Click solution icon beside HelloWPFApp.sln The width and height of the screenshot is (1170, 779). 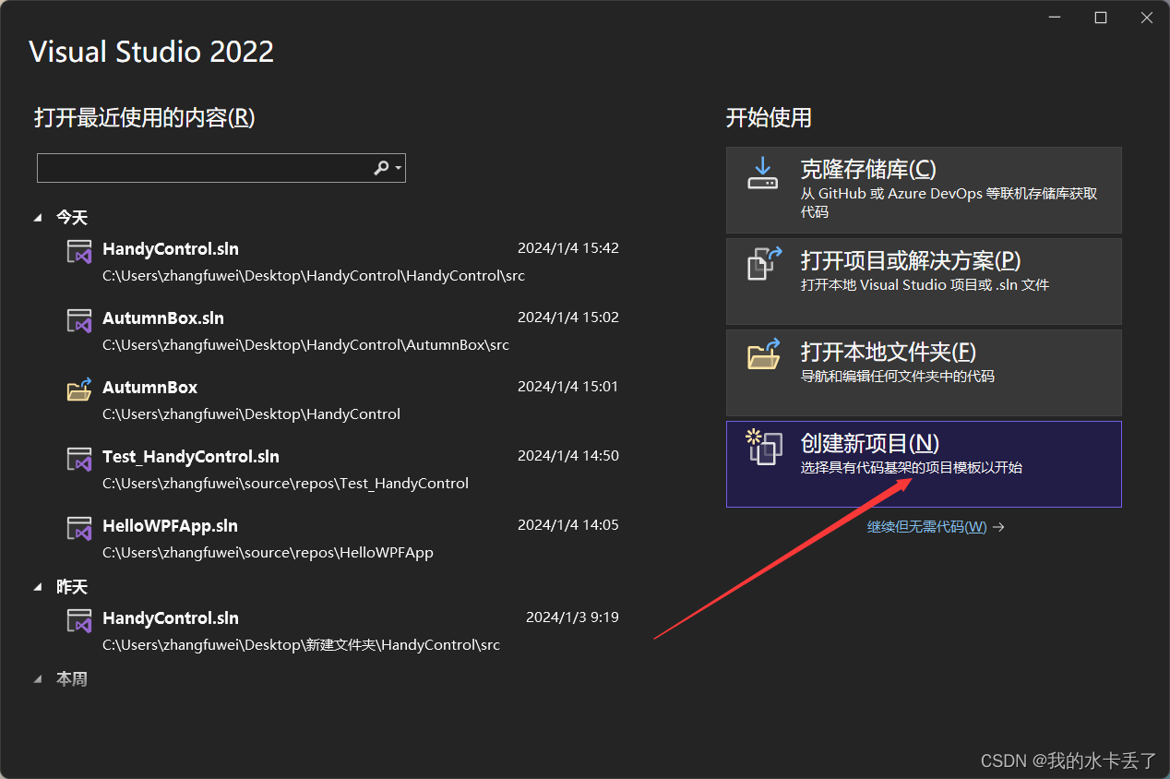click(x=79, y=528)
